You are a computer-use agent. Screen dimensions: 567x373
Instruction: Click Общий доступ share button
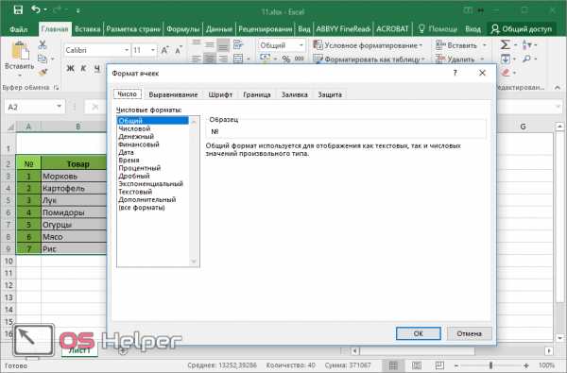521,29
